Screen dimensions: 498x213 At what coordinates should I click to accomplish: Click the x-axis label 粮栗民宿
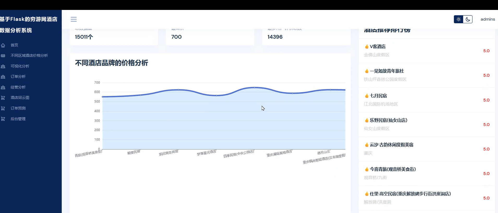[134, 152]
